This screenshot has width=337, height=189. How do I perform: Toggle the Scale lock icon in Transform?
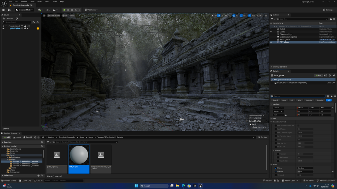(x=286, y=115)
